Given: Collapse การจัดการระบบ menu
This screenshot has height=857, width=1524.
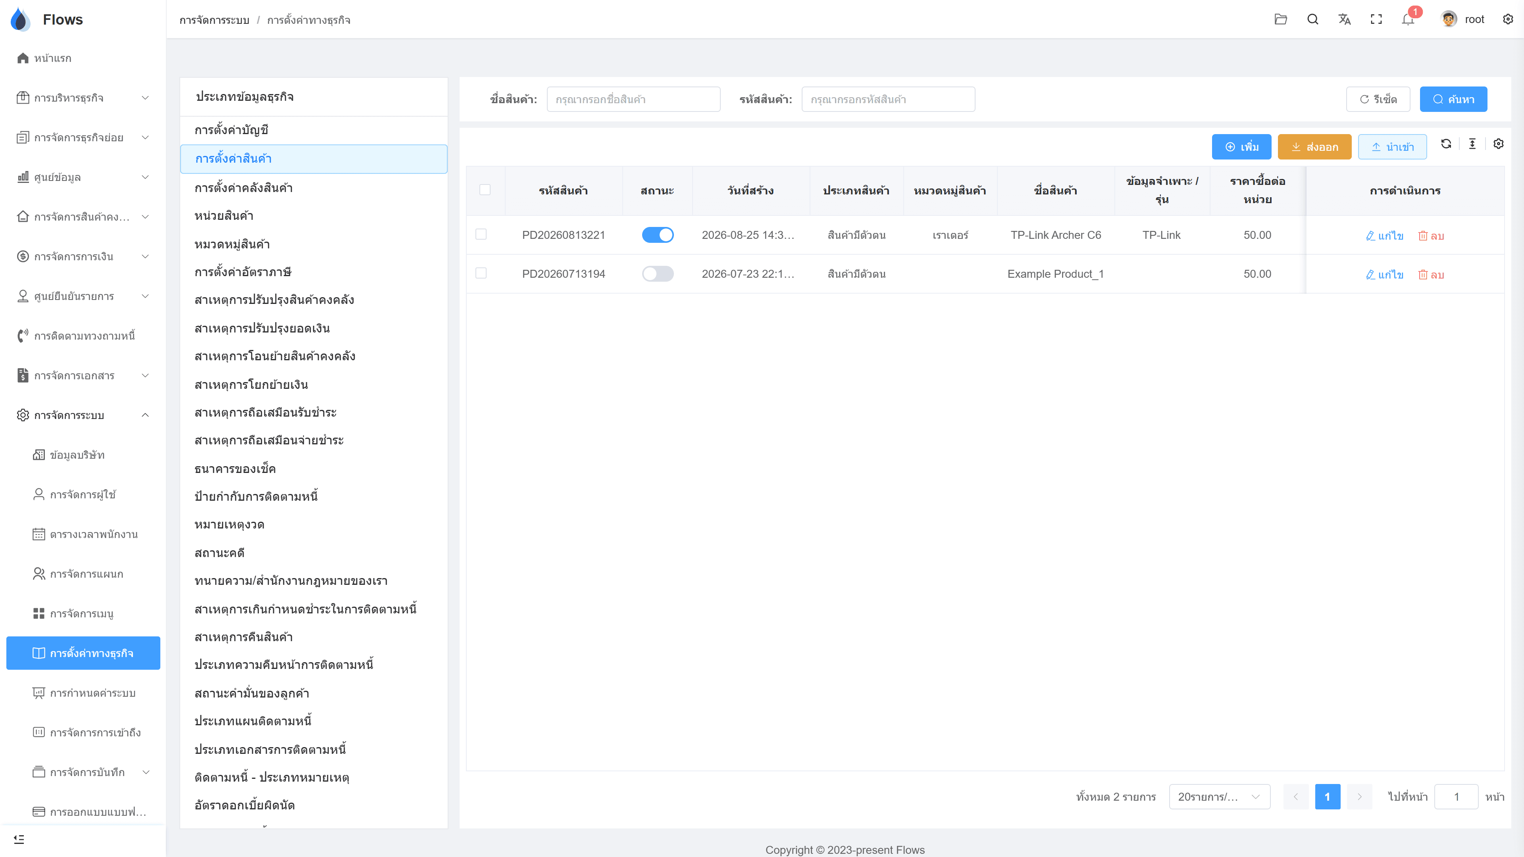Looking at the screenshot, I should pos(83,415).
